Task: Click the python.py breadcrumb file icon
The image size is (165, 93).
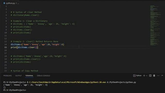Action: pos(4,3)
